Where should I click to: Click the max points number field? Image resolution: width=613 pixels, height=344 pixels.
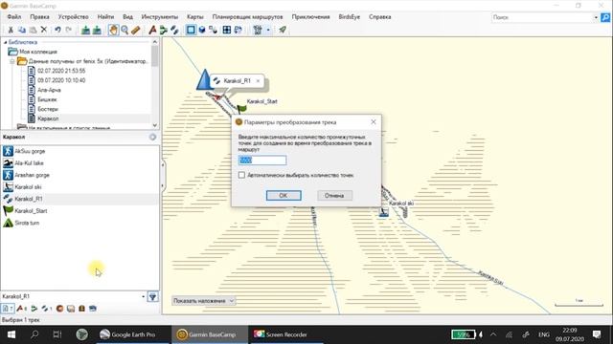click(262, 161)
